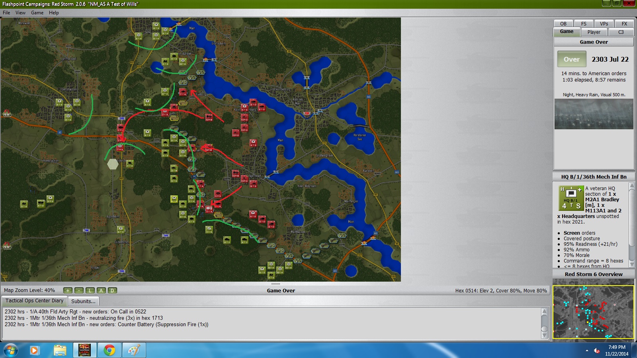This screenshot has height=358, width=637.
Task: Click diary entry 'Counter Battery (Suppression Fire (1x))'
Action: tap(106, 324)
